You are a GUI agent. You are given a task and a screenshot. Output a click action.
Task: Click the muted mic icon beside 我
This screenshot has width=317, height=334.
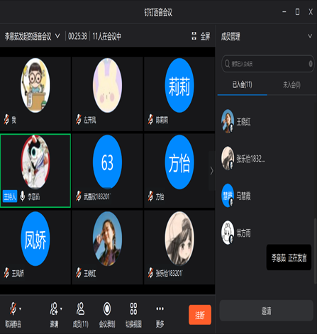click(6, 120)
